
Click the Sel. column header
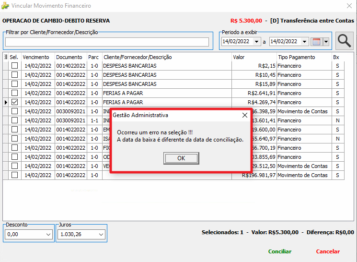click(15, 57)
